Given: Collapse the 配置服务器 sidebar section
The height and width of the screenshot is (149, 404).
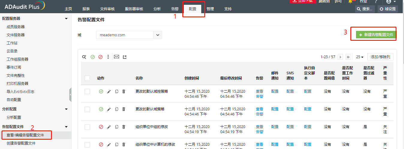Looking at the screenshot, I should point(66,19).
